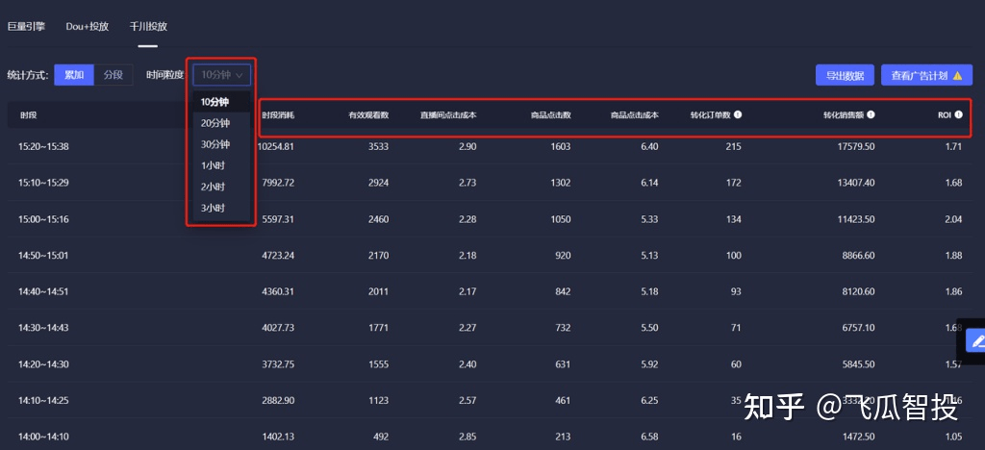Click the 导出数据 button
985x450 pixels.
[x=845, y=75]
